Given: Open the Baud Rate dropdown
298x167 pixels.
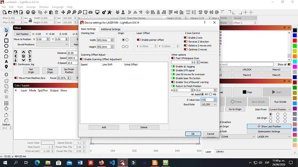Looking at the screenshot, I should (209, 104).
